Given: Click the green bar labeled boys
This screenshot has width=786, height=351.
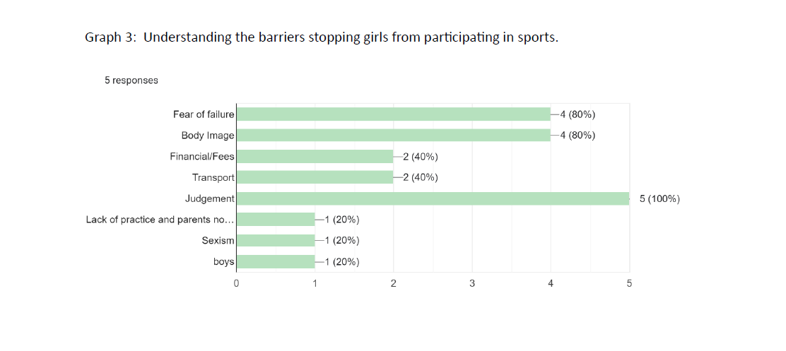Looking at the screenshot, I should pyautogui.click(x=275, y=262).
